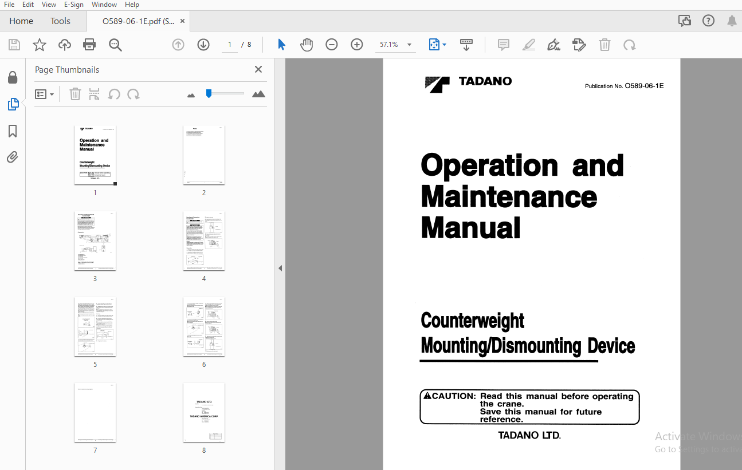The height and width of the screenshot is (470, 742).
Task: Select the highlight text tool
Action: coord(529,45)
